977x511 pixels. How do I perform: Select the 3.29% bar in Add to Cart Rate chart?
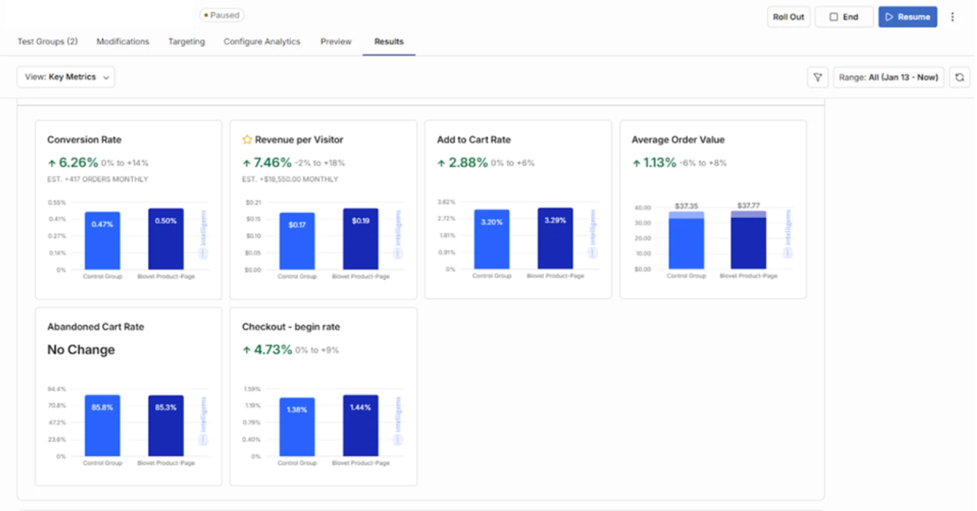[555, 238]
